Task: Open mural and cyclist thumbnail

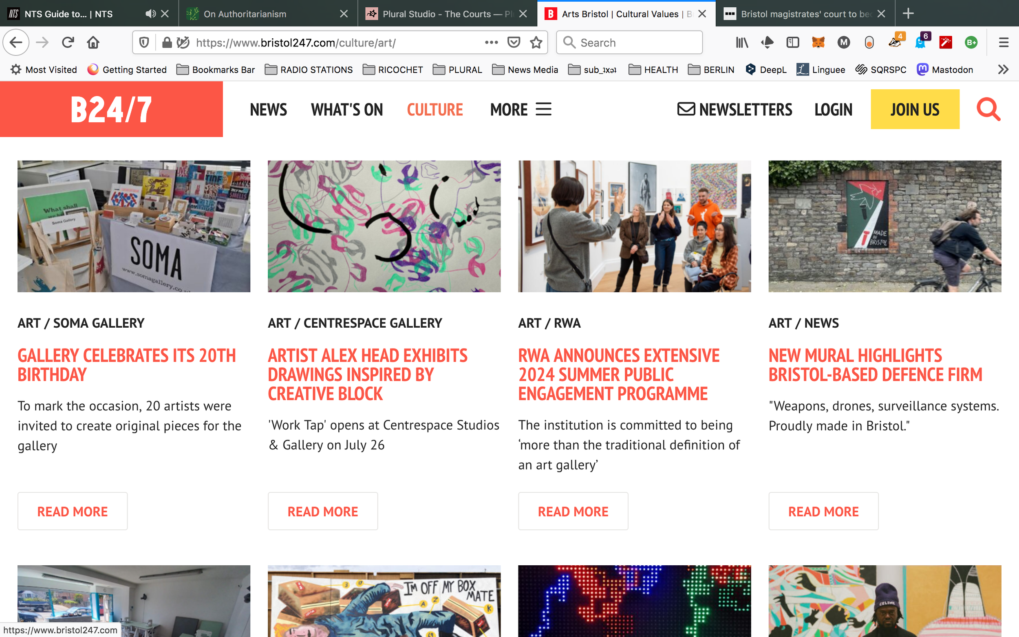Action: pyautogui.click(x=884, y=226)
